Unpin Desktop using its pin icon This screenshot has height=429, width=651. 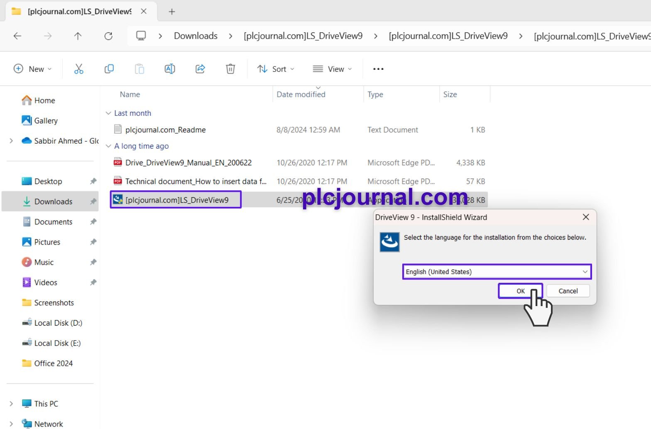pyautogui.click(x=93, y=181)
